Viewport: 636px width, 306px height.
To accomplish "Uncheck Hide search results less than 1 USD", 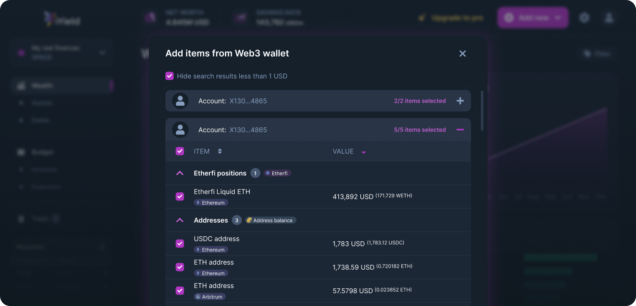I will (170, 76).
